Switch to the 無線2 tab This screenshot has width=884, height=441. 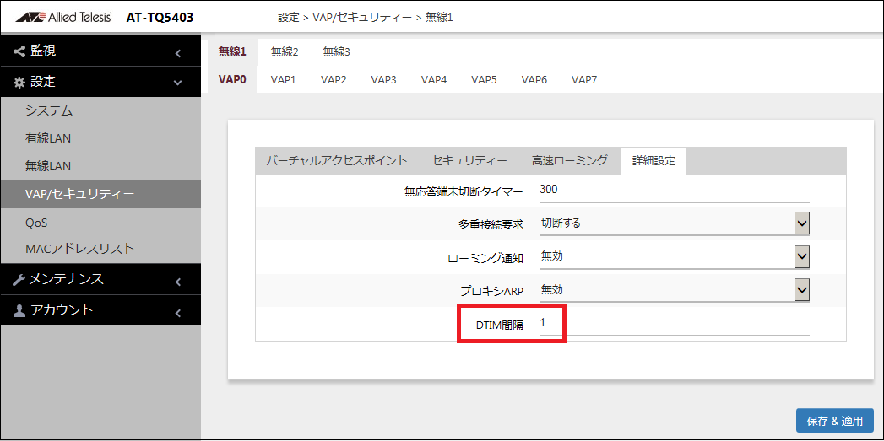(285, 51)
